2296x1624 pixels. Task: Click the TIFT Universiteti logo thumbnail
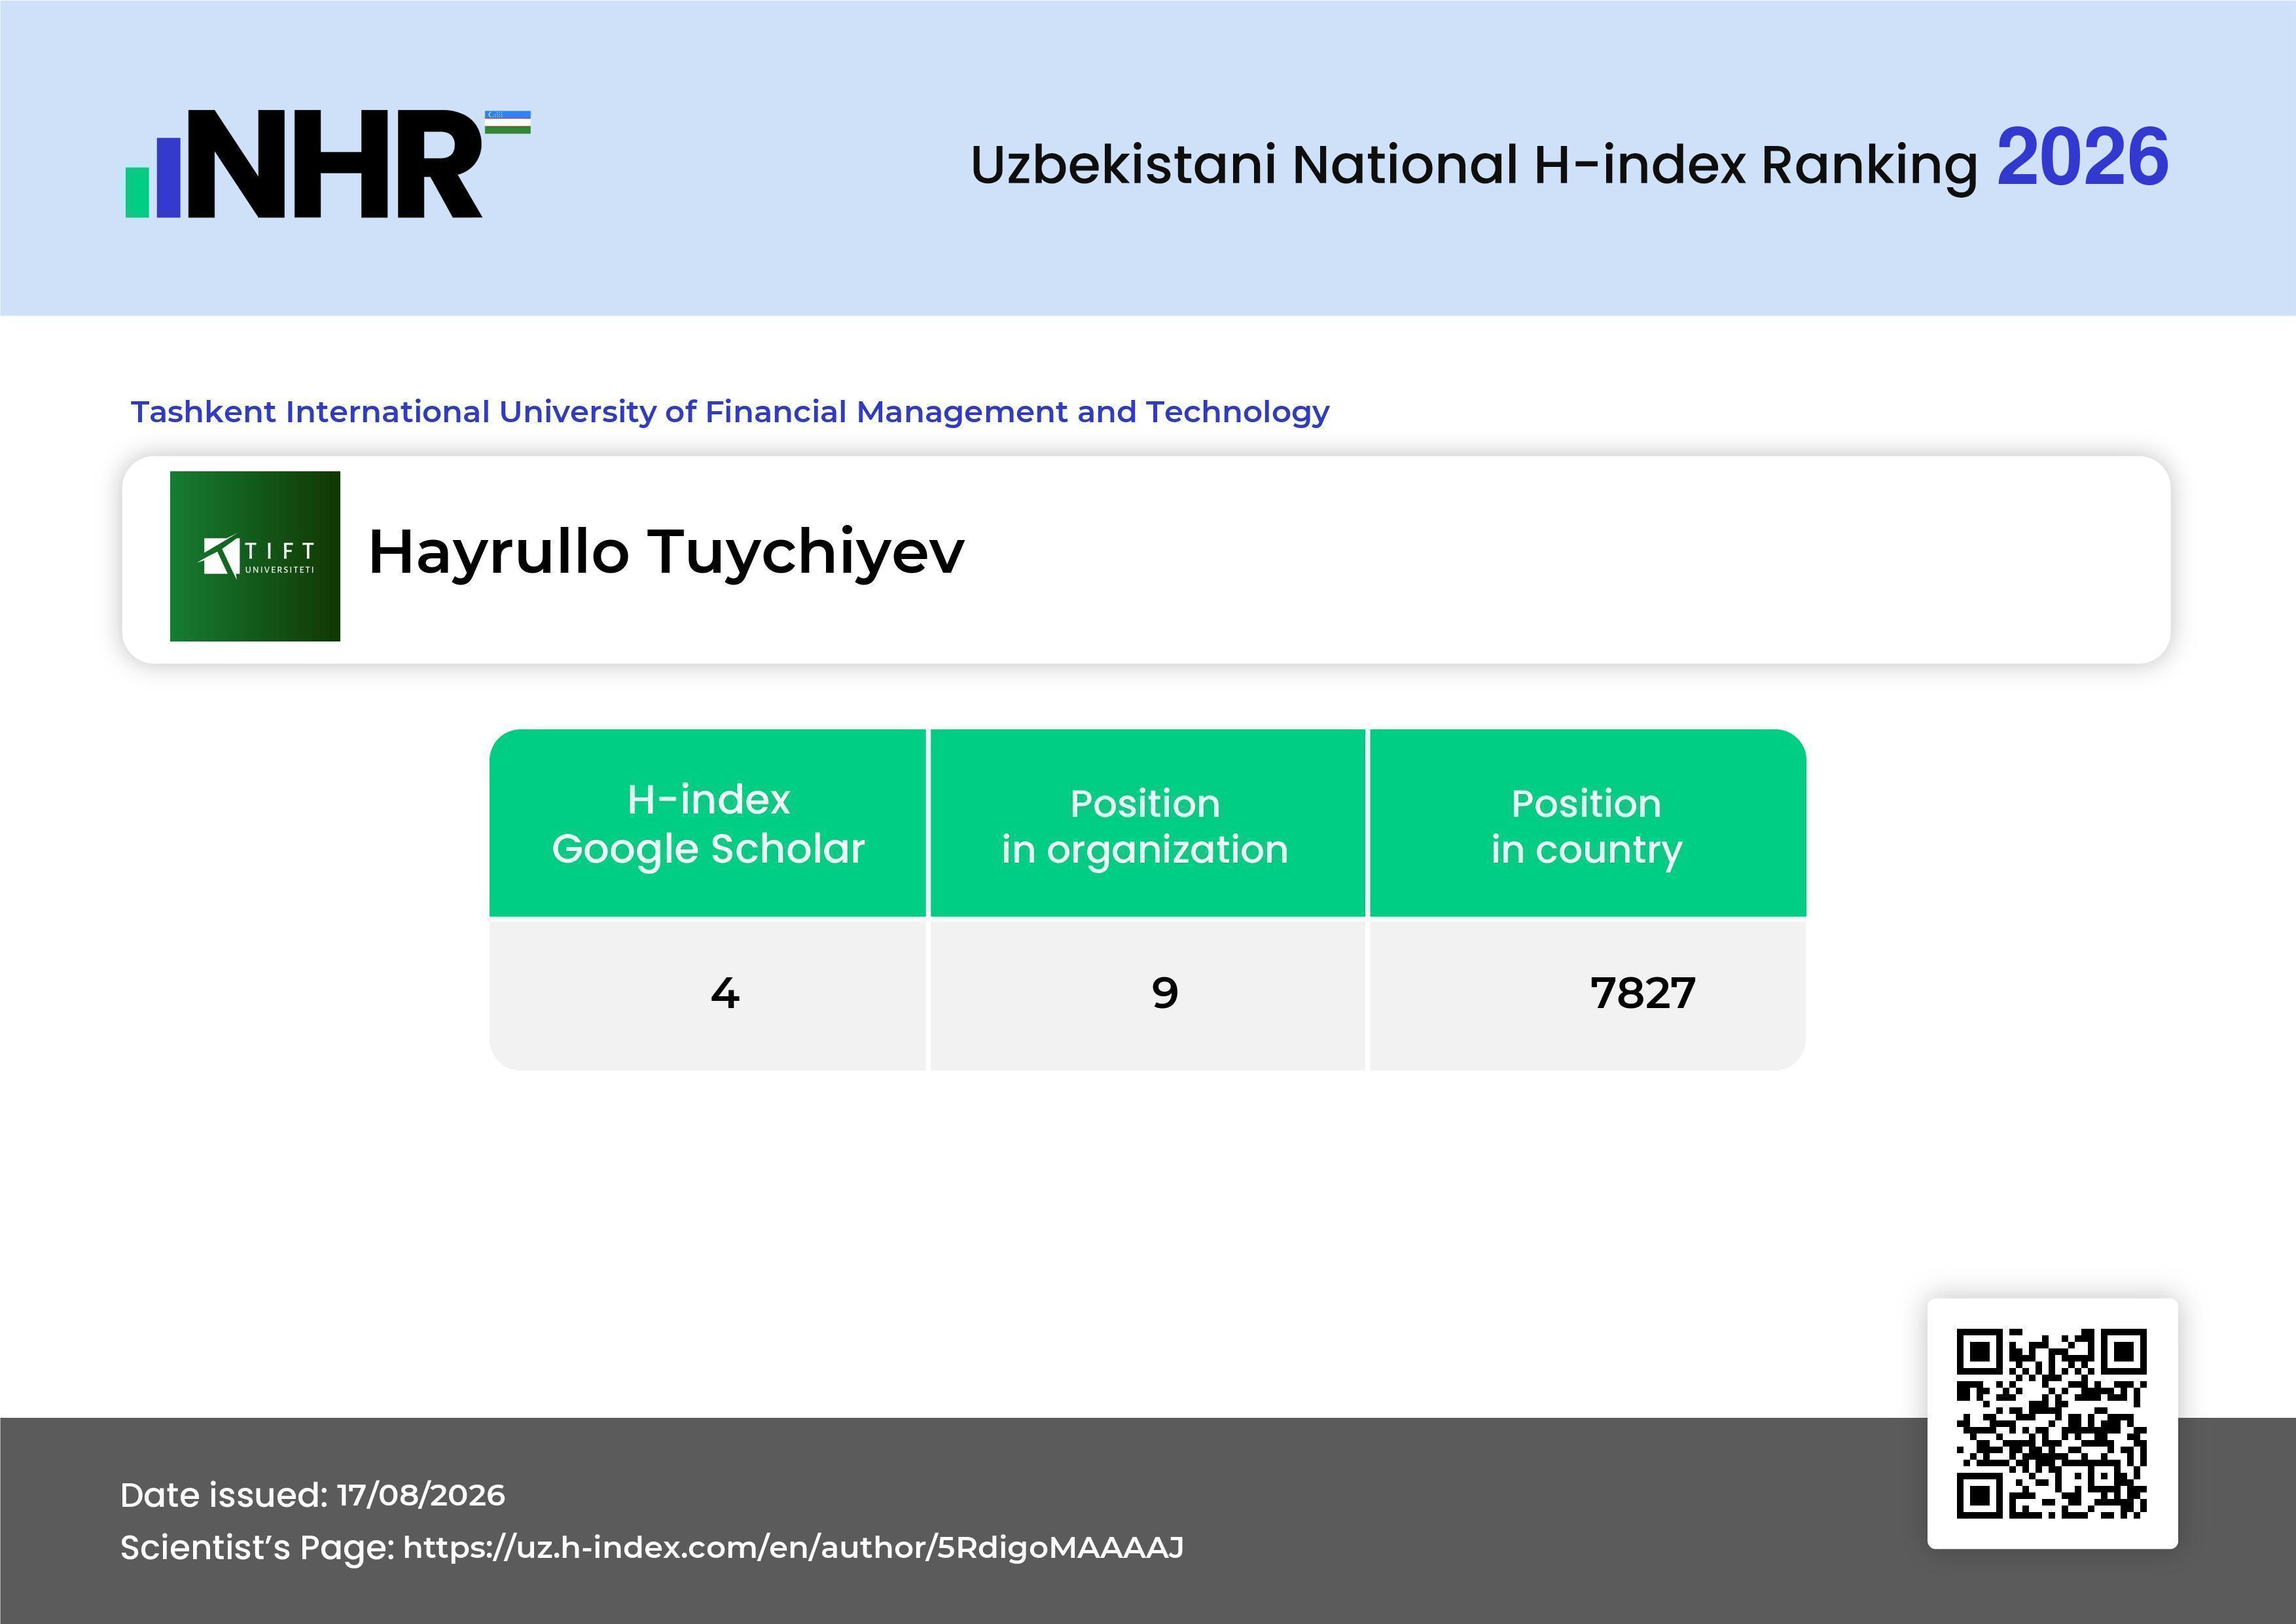[x=255, y=556]
